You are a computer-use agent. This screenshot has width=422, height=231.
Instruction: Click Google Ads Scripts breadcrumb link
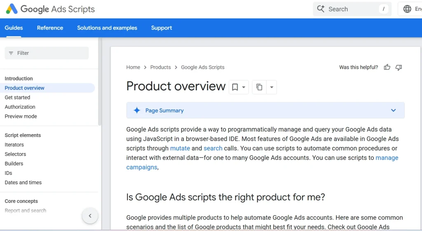(x=203, y=67)
